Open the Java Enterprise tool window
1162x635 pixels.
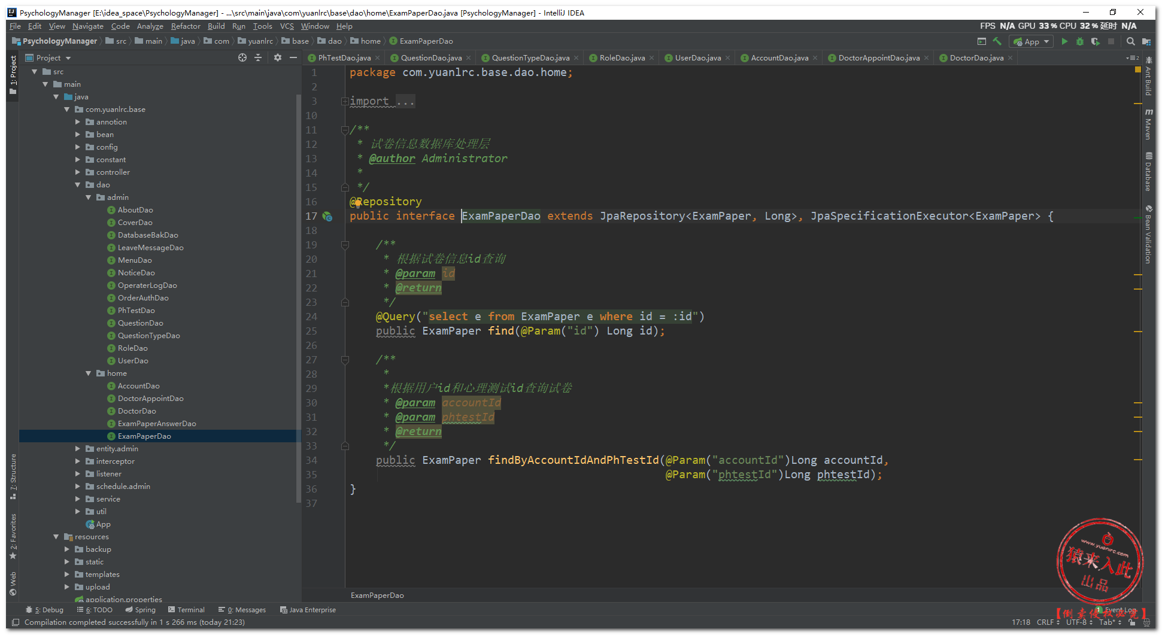[308, 610]
